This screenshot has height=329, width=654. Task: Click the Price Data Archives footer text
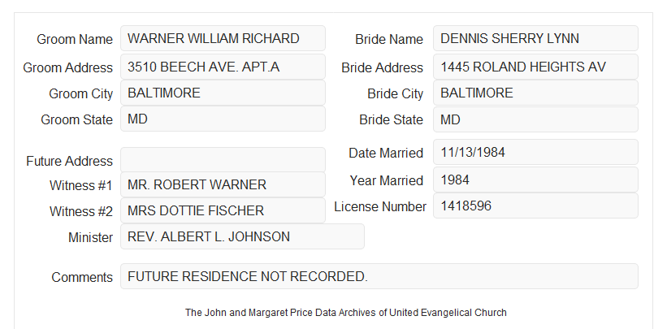[x=346, y=312]
